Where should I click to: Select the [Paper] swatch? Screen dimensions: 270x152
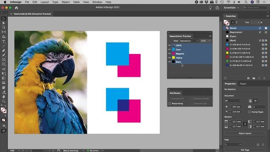pos(246,36)
